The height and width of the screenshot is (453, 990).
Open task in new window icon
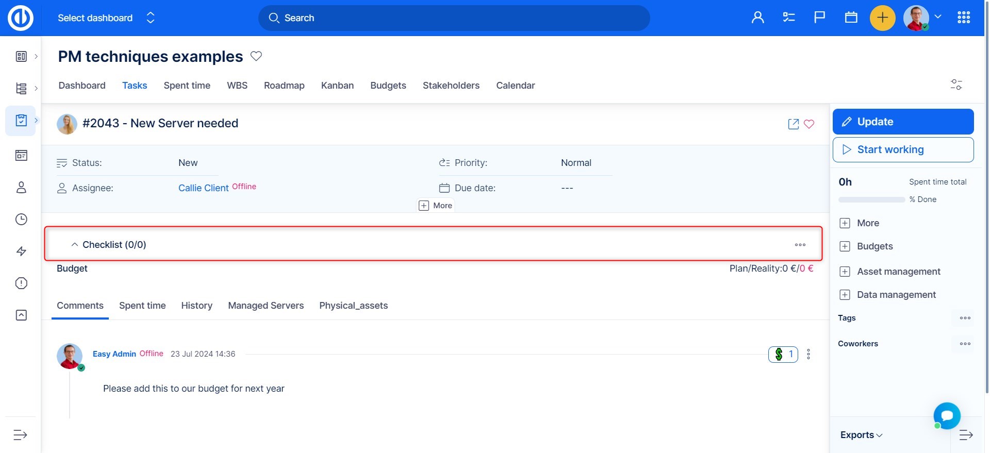pyautogui.click(x=793, y=124)
